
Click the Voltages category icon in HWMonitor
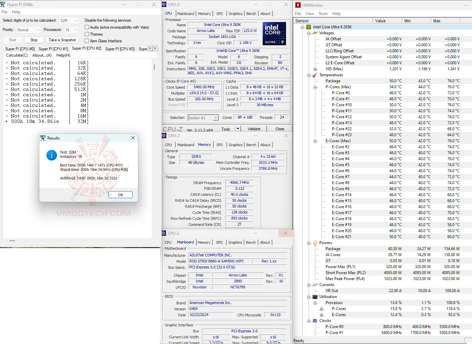pyautogui.click(x=315, y=33)
